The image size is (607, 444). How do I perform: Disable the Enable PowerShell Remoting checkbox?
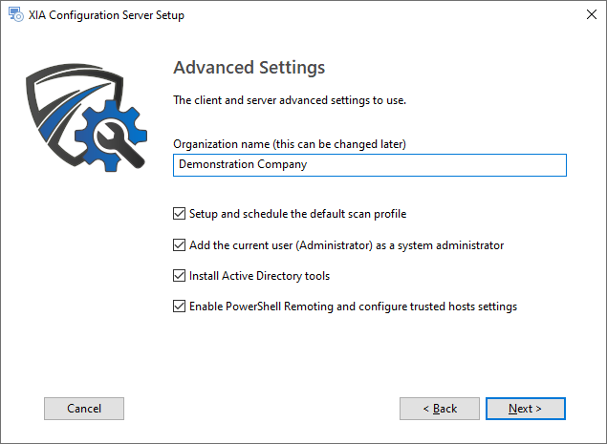pyautogui.click(x=179, y=307)
